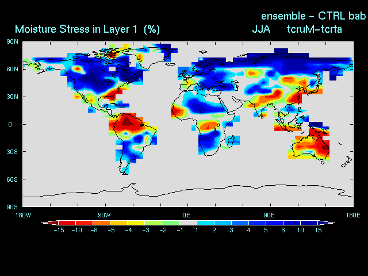This screenshot has height=276, width=368.
Task: Click the -2 colorbar tick value
Action: click(163, 230)
